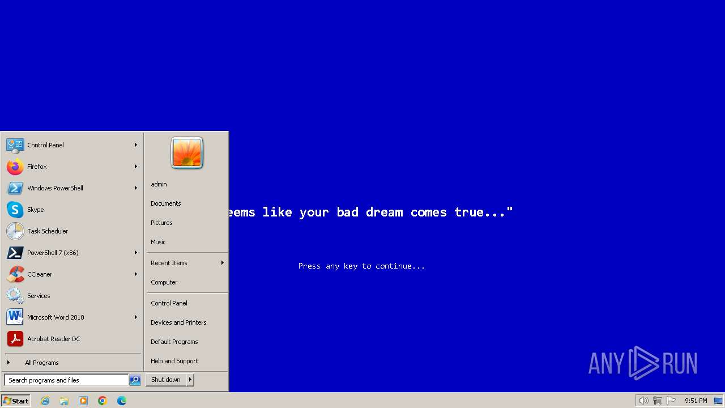Image resolution: width=725 pixels, height=408 pixels.
Task: Click the Search programs and files box
Action: tap(66, 380)
